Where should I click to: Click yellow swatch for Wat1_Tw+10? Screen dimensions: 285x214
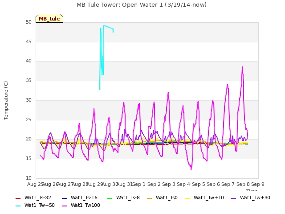(x=187, y=198)
